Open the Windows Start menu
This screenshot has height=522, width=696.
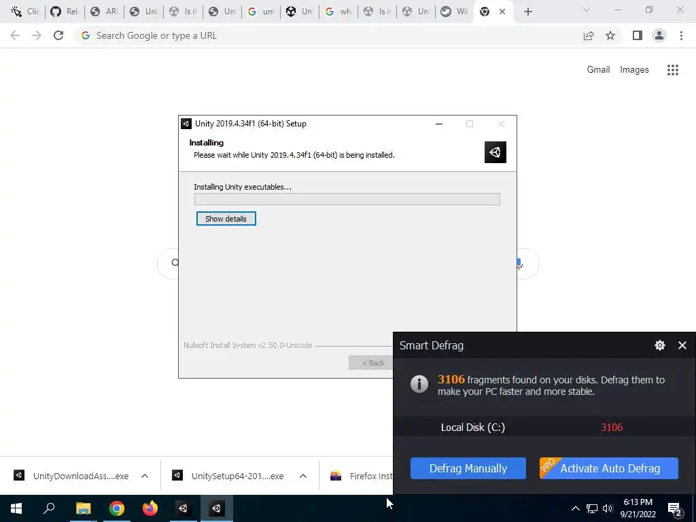pos(16,508)
